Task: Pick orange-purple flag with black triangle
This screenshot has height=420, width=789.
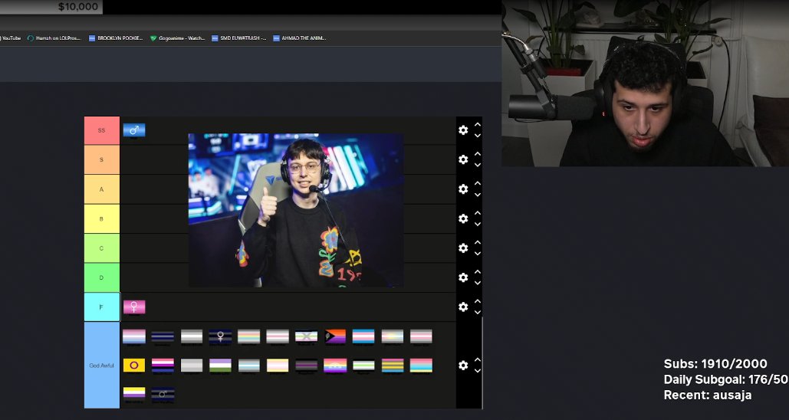Action: (x=335, y=336)
